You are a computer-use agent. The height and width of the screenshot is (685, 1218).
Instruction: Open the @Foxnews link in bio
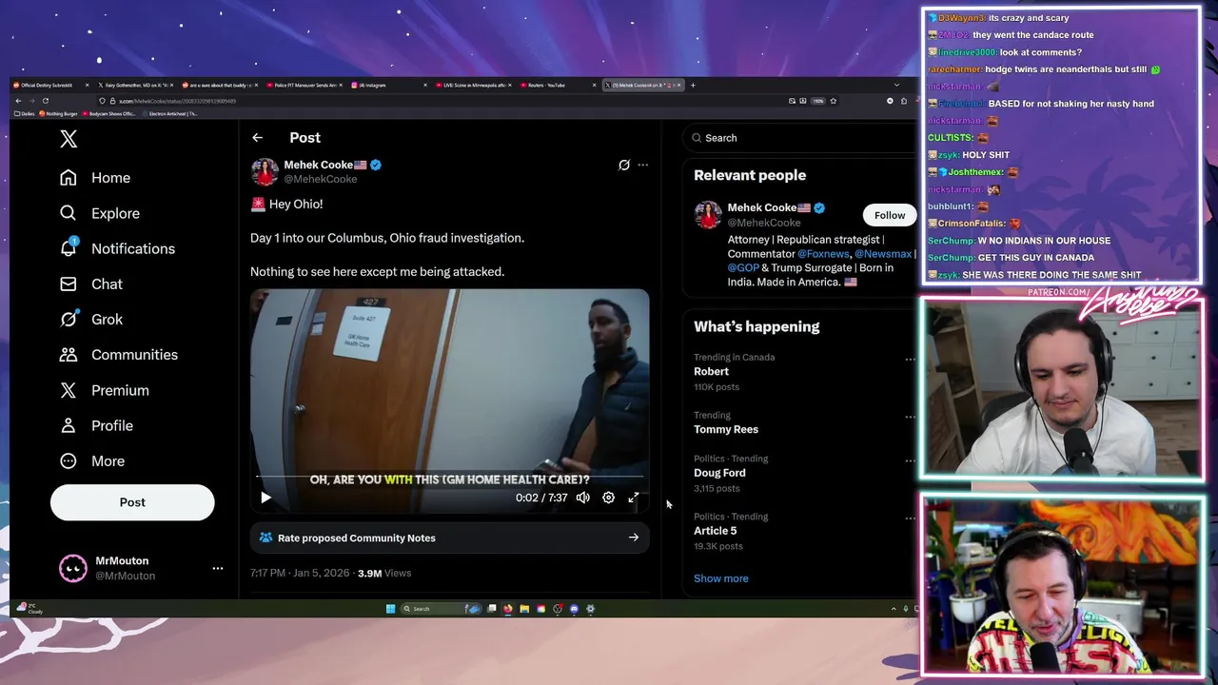[823, 254]
